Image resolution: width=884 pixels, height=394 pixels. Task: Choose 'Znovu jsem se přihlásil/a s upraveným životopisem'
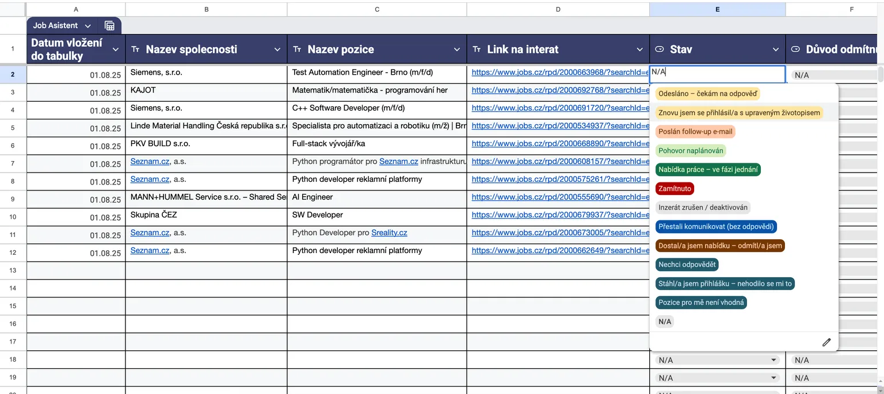click(x=739, y=113)
